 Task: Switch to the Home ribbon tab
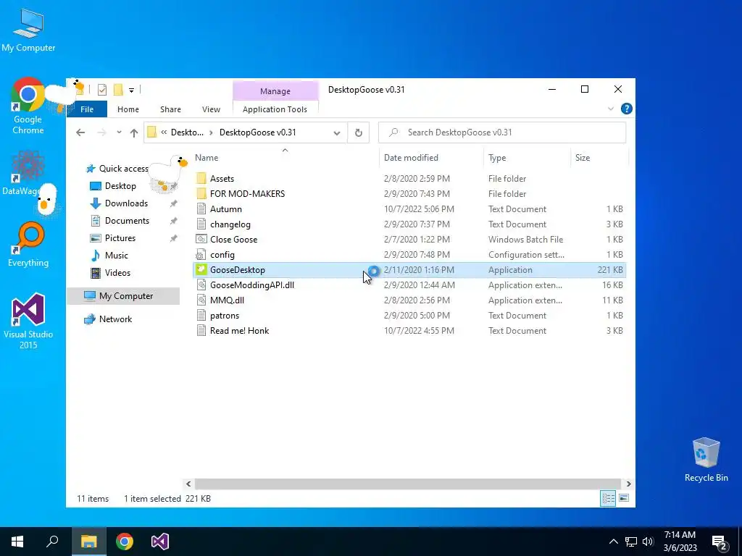tap(128, 109)
